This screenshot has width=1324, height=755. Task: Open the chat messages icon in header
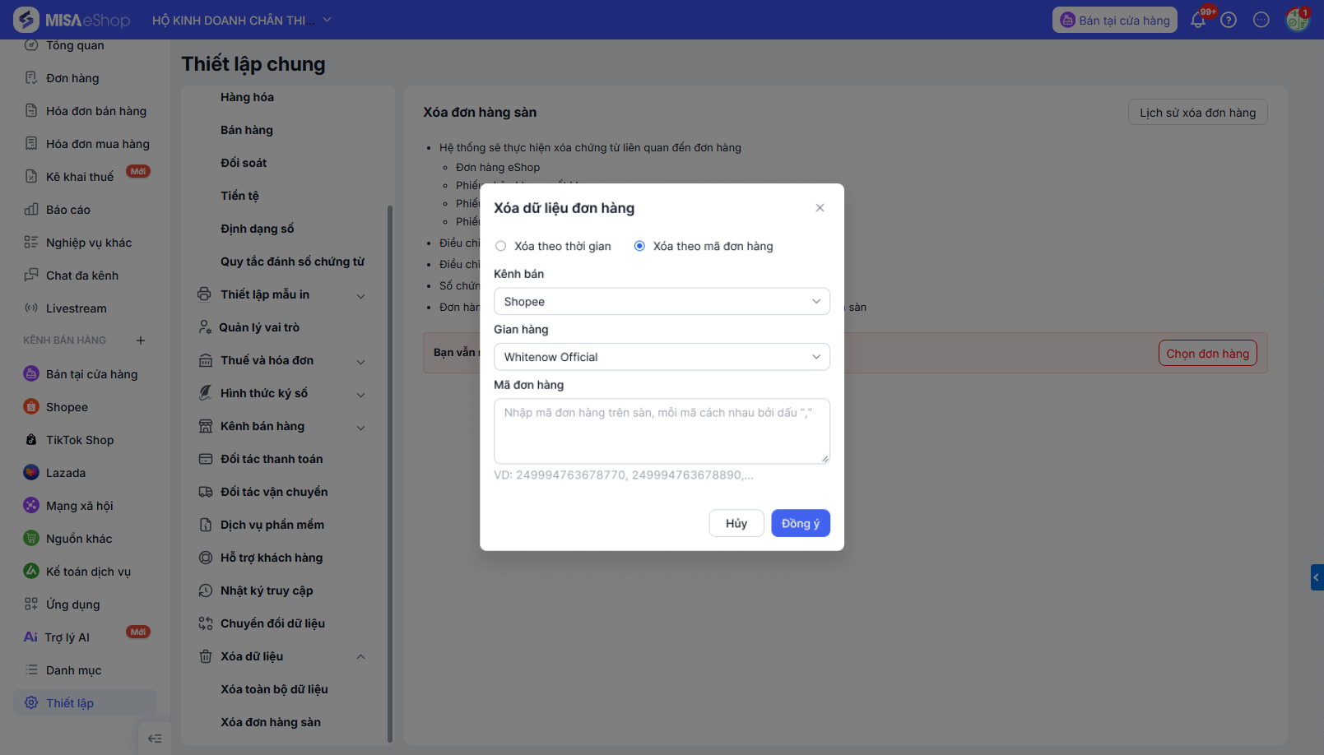coord(1261,21)
